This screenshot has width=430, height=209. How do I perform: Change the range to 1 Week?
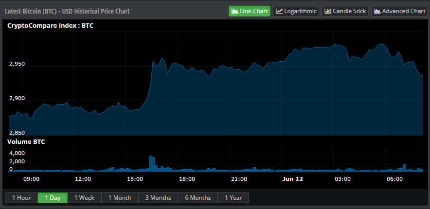tap(84, 198)
